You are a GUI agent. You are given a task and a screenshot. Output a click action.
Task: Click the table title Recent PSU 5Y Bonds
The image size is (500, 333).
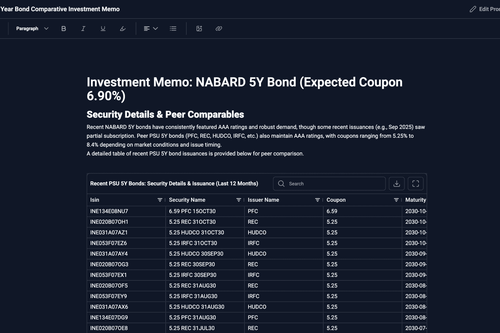point(174,184)
